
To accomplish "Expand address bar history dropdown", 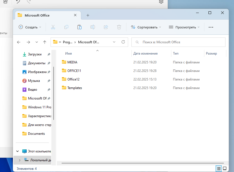I will pos(114,42).
